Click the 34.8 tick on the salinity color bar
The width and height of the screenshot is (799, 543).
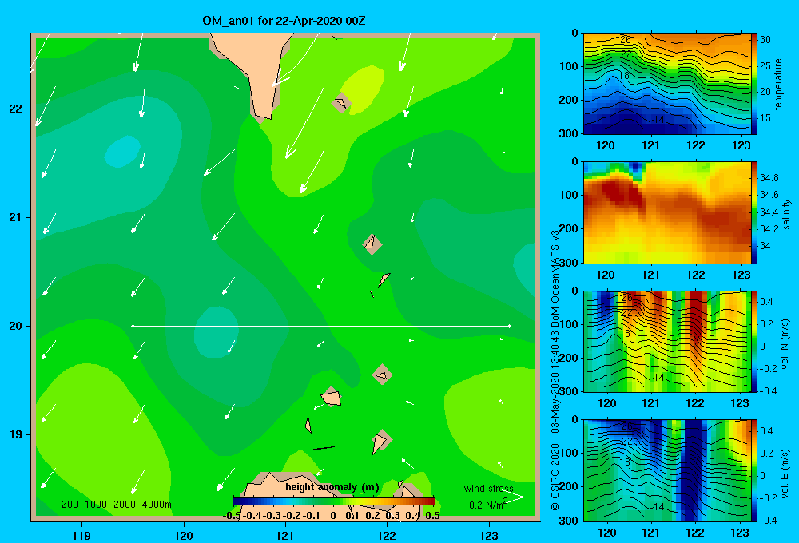tap(769, 178)
